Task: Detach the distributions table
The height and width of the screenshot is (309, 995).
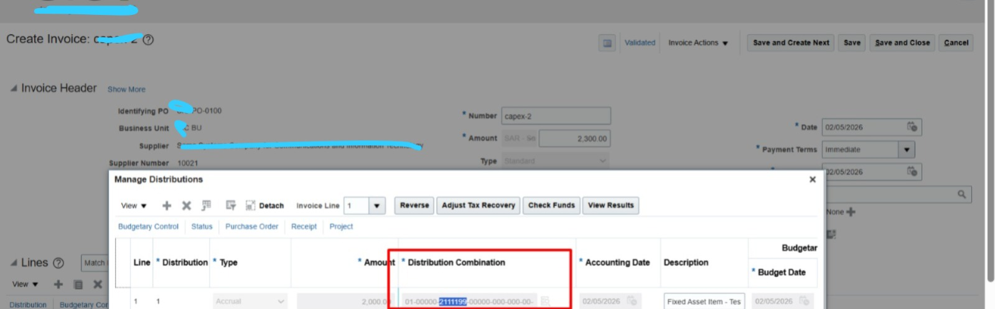Action: click(x=264, y=205)
